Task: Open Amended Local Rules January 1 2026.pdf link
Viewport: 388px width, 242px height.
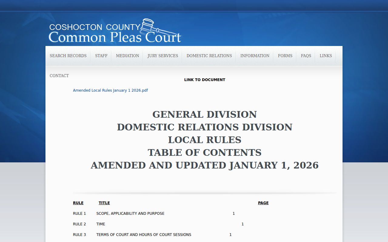Action: [110, 90]
